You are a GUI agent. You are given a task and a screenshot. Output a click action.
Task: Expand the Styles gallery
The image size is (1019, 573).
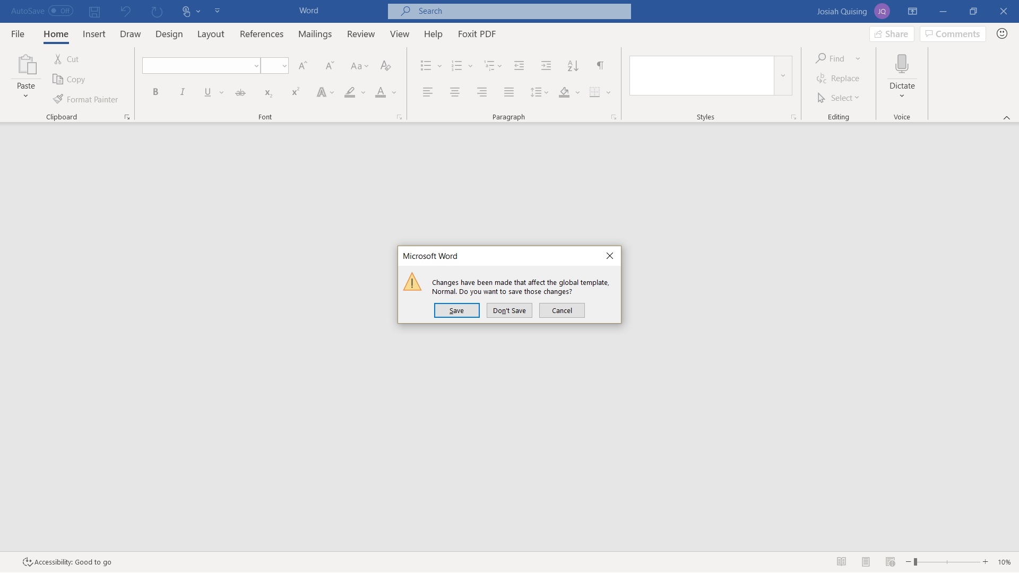pos(783,75)
